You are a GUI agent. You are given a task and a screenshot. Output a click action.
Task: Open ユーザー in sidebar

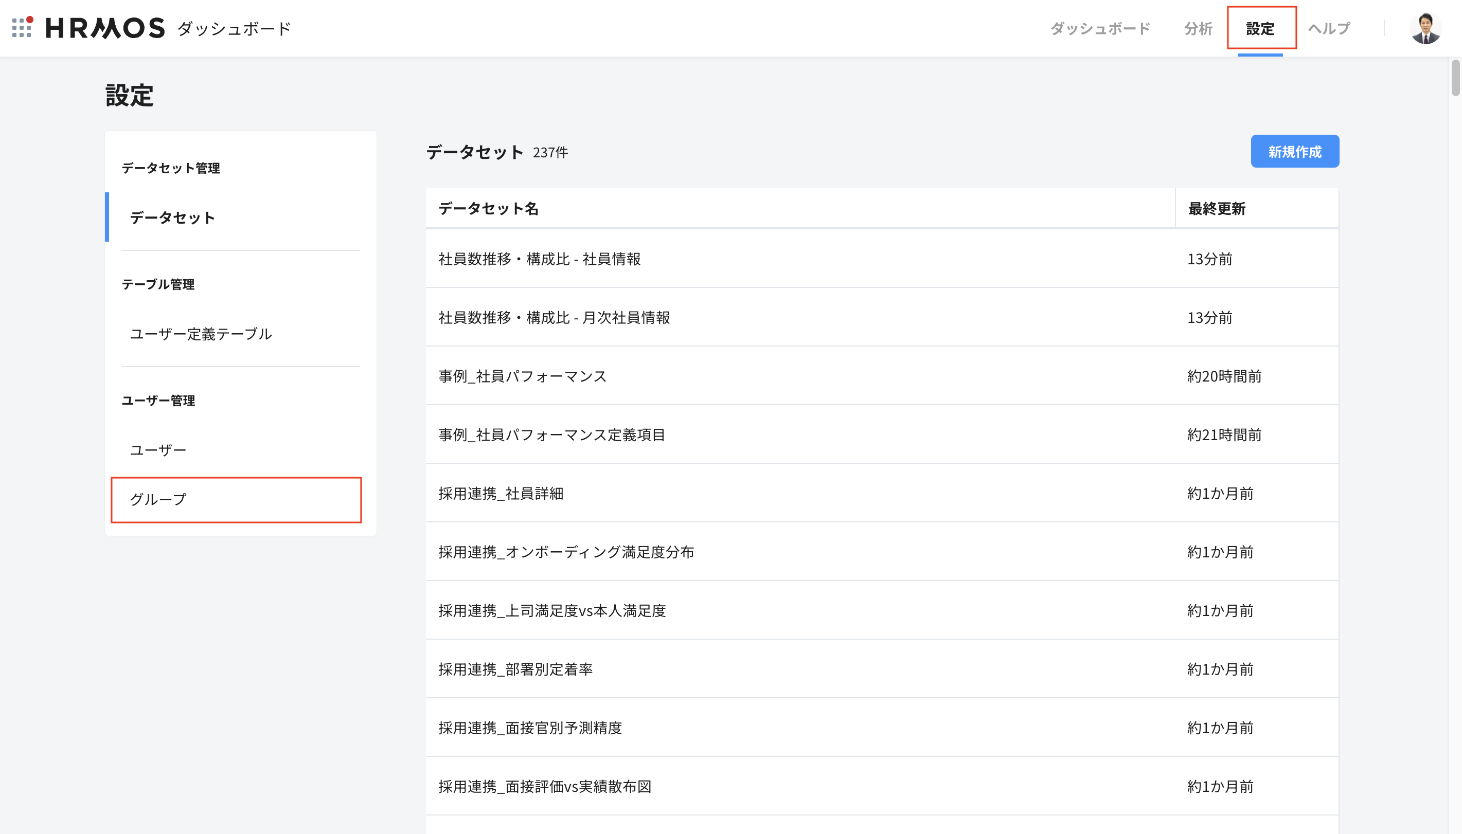tap(158, 450)
